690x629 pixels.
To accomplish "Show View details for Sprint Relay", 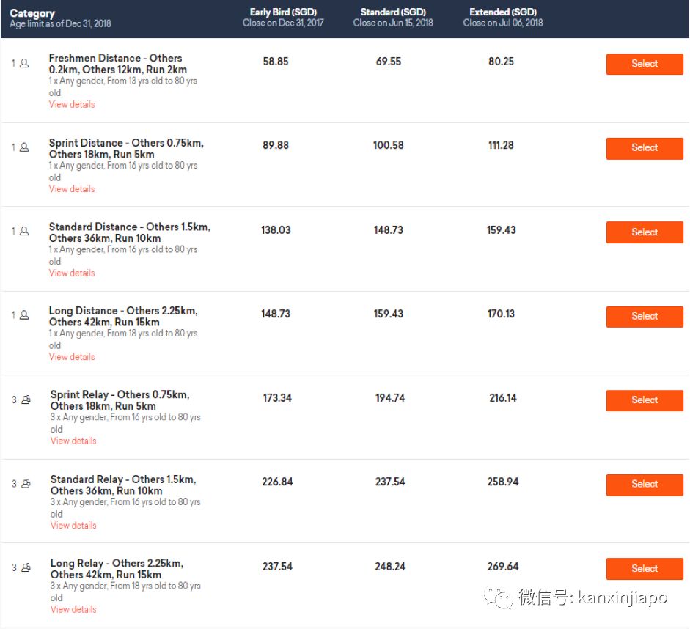I will (x=73, y=441).
